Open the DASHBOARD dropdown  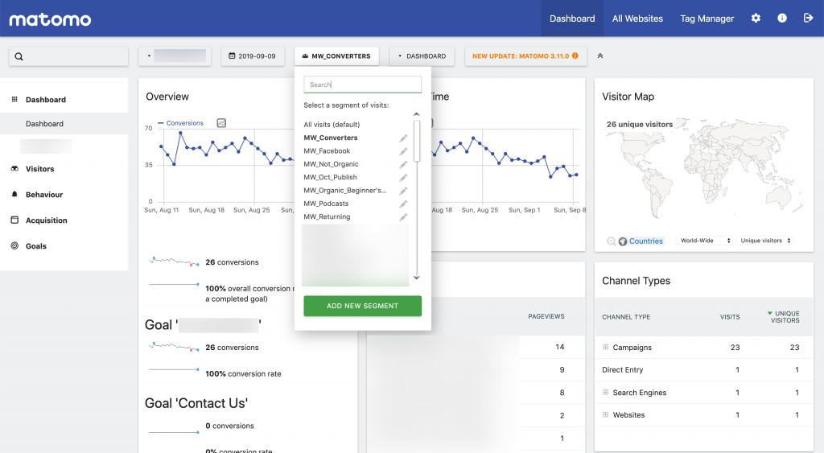point(422,56)
